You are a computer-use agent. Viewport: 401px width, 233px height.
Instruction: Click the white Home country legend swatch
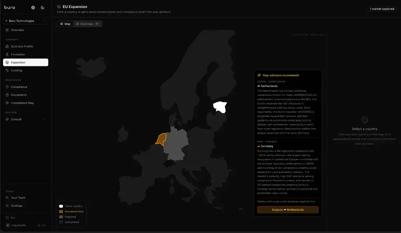pos(61,206)
